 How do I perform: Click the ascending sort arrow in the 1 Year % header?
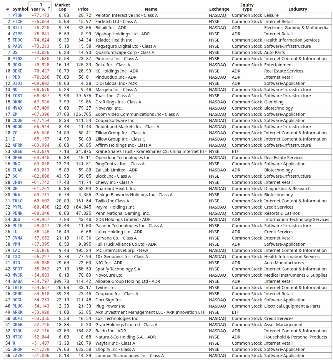click(x=49, y=9)
